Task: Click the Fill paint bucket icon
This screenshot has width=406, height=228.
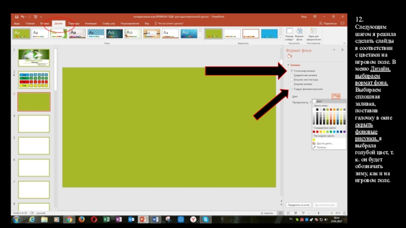Action: (290, 57)
